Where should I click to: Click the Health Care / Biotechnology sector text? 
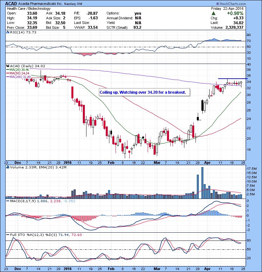[x=28, y=9]
